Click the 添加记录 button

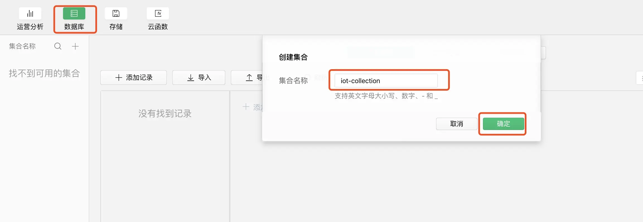[x=134, y=78]
